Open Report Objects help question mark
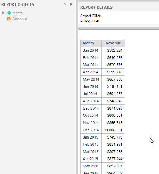The image size is (159, 174). tap(65, 4)
